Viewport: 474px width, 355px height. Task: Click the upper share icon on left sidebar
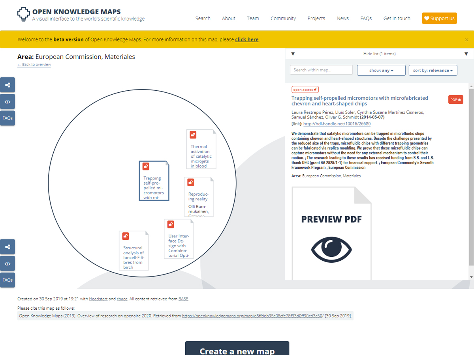[x=8, y=85]
